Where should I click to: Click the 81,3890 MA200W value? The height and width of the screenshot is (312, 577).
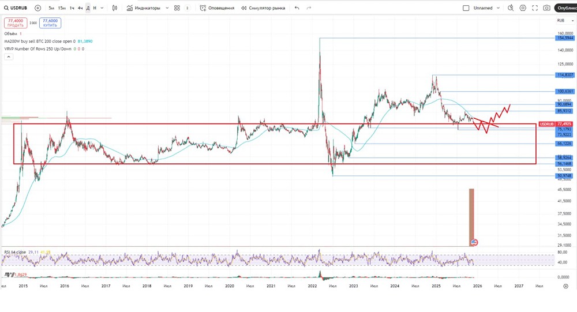pos(85,41)
